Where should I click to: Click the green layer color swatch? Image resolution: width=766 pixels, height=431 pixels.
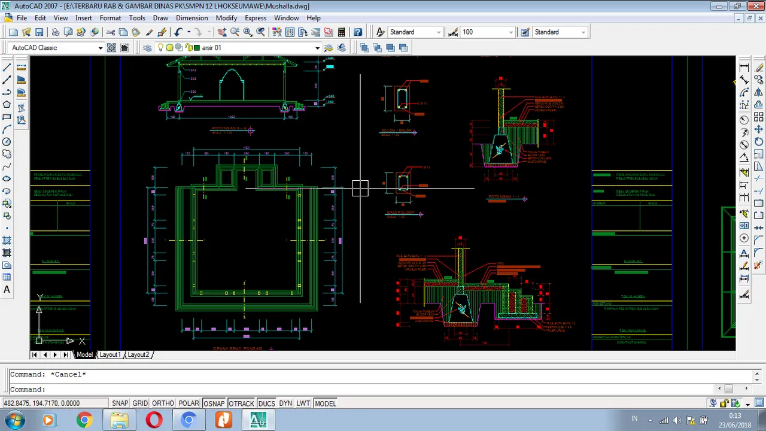tap(197, 48)
